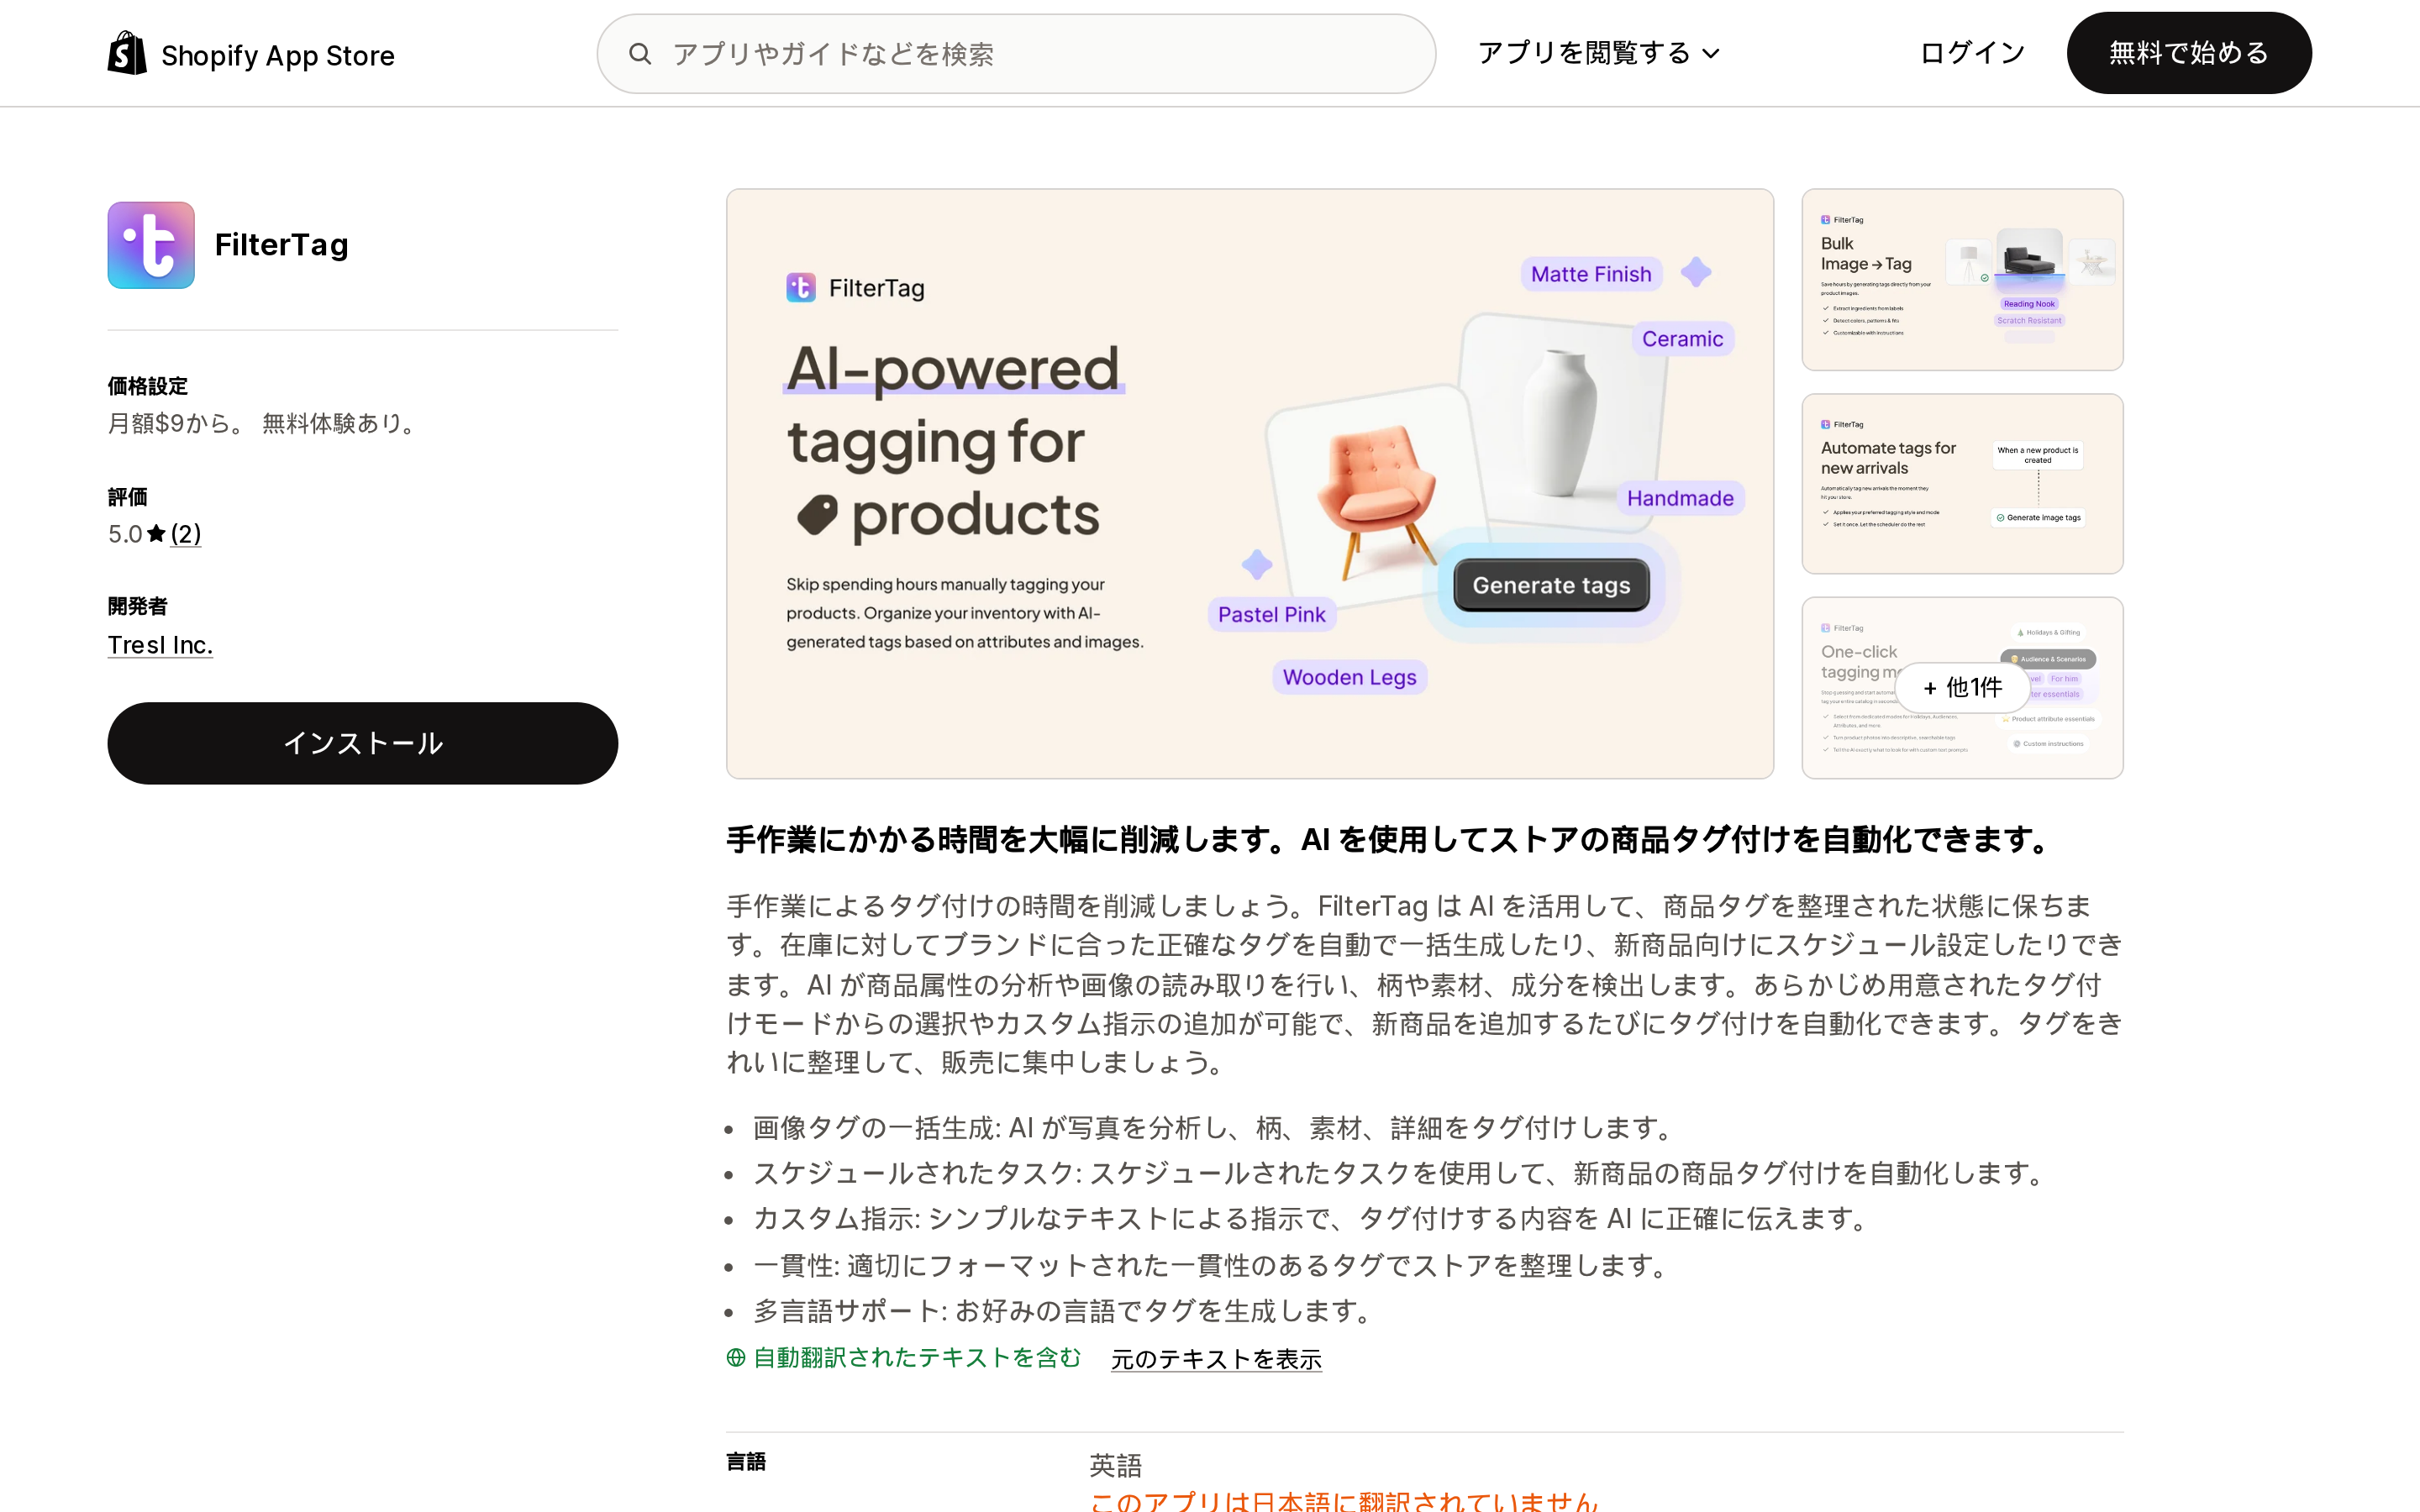This screenshot has height=1512, width=2420.
Task: Open the Bulk Image to Tag thumbnail
Action: click(1962, 280)
